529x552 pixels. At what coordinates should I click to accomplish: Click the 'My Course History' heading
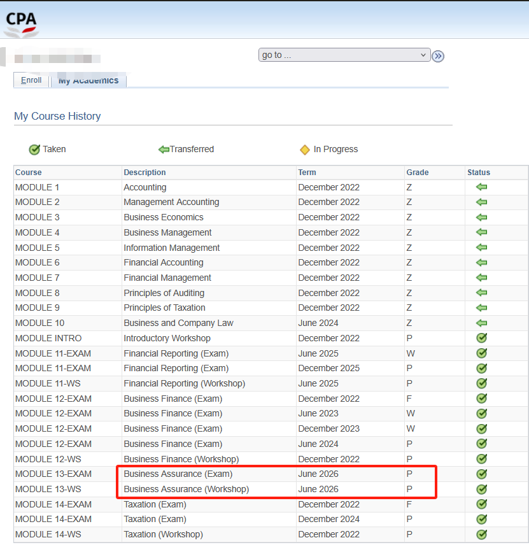[57, 116]
